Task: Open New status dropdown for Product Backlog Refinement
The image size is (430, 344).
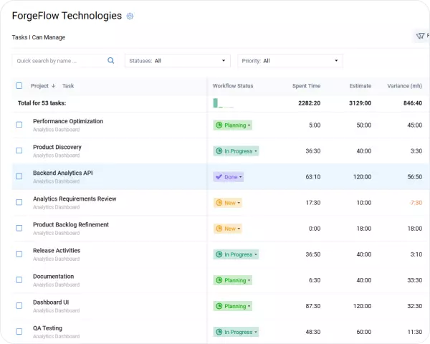Action: pyautogui.click(x=228, y=229)
